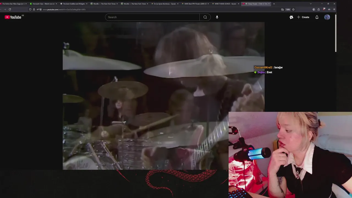Click the red extension icon in toolbar
Image resolution: width=352 pixels, height=198 pixels.
(324, 9)
